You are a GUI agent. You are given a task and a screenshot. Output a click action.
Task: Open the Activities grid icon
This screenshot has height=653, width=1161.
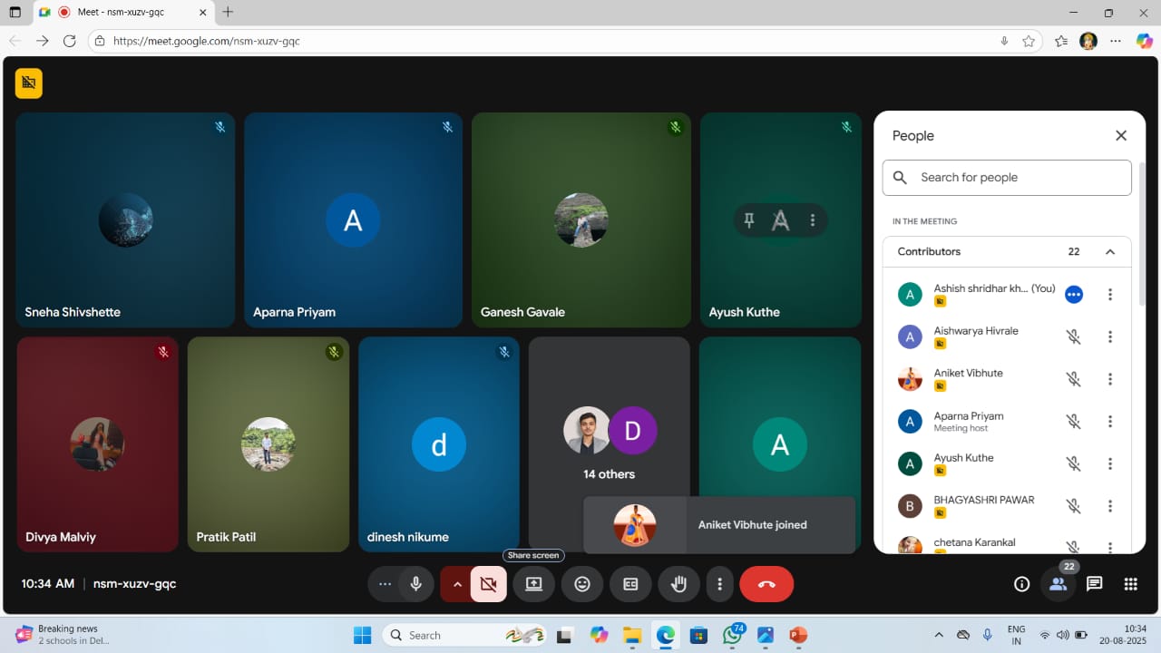pyautogui.click(x=1130, y=584)
